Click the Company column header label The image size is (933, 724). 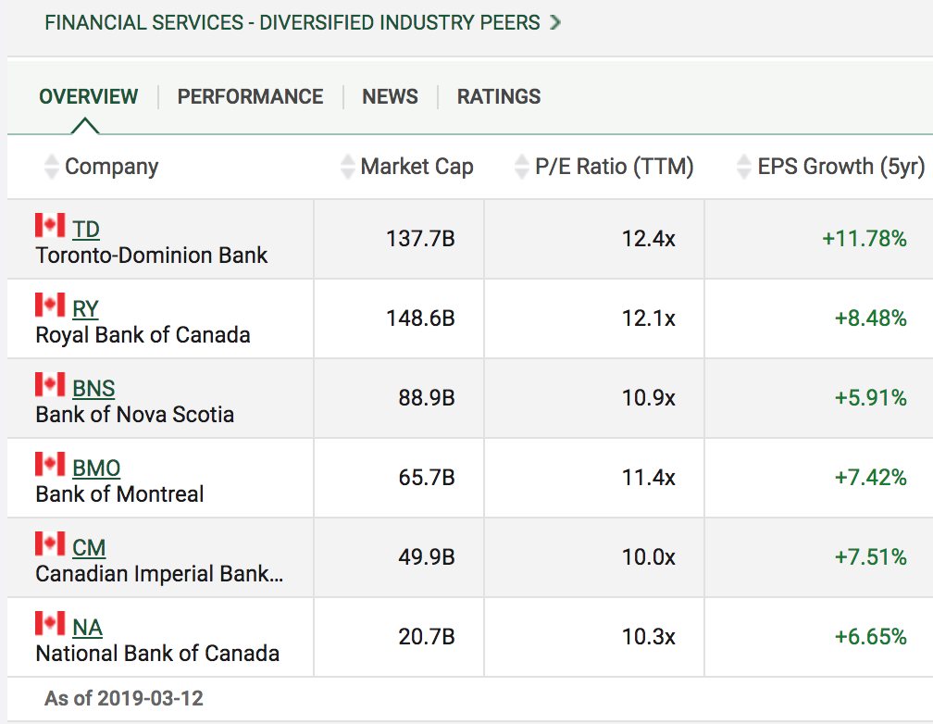111,166
